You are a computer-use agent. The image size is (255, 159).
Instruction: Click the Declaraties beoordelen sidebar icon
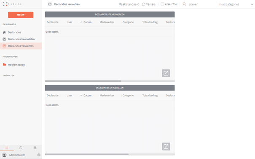(4, 39)
